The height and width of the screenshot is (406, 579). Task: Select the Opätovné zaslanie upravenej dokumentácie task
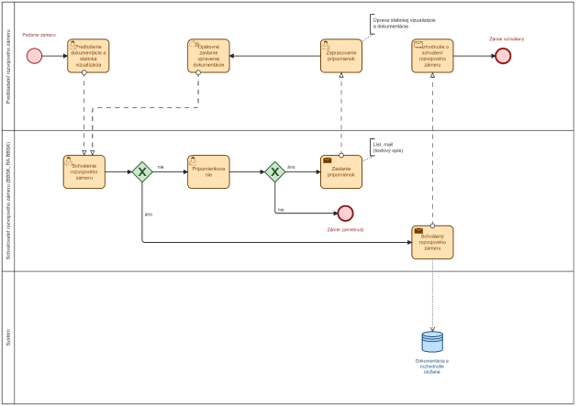point(208,56)
